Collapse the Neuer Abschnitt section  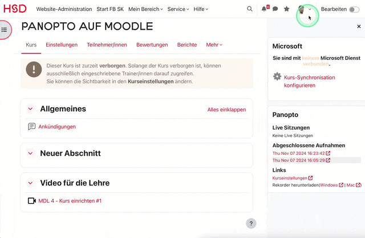30,153
